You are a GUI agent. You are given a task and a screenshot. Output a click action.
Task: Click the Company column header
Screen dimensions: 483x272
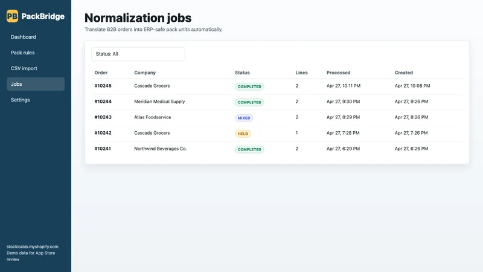(x=145, y=73)
